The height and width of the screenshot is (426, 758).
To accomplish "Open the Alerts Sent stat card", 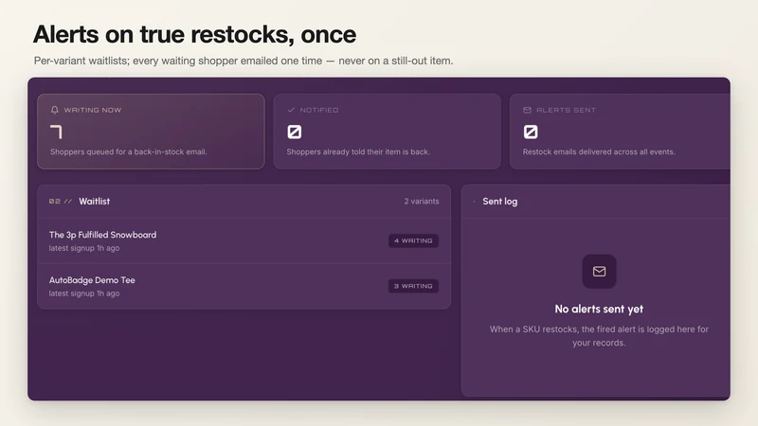I will click(621, 132).
